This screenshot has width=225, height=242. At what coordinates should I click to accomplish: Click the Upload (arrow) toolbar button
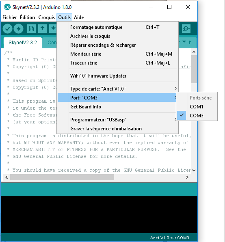(18, 28)
